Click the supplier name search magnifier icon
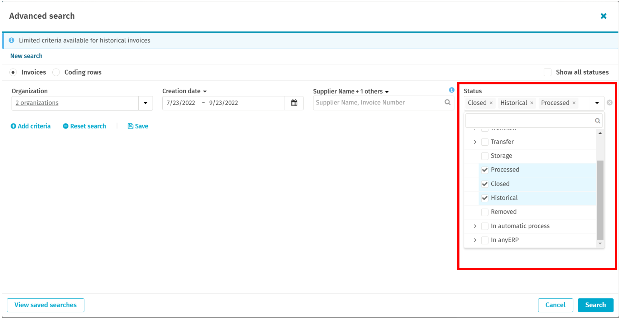Viewport: 620px width, 318px height. point(447,102)
